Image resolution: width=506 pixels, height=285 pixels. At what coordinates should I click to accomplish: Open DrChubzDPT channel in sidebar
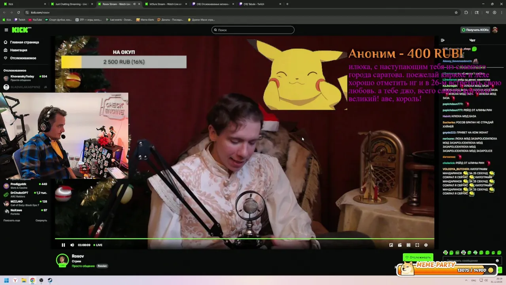(x=25, y=194)
